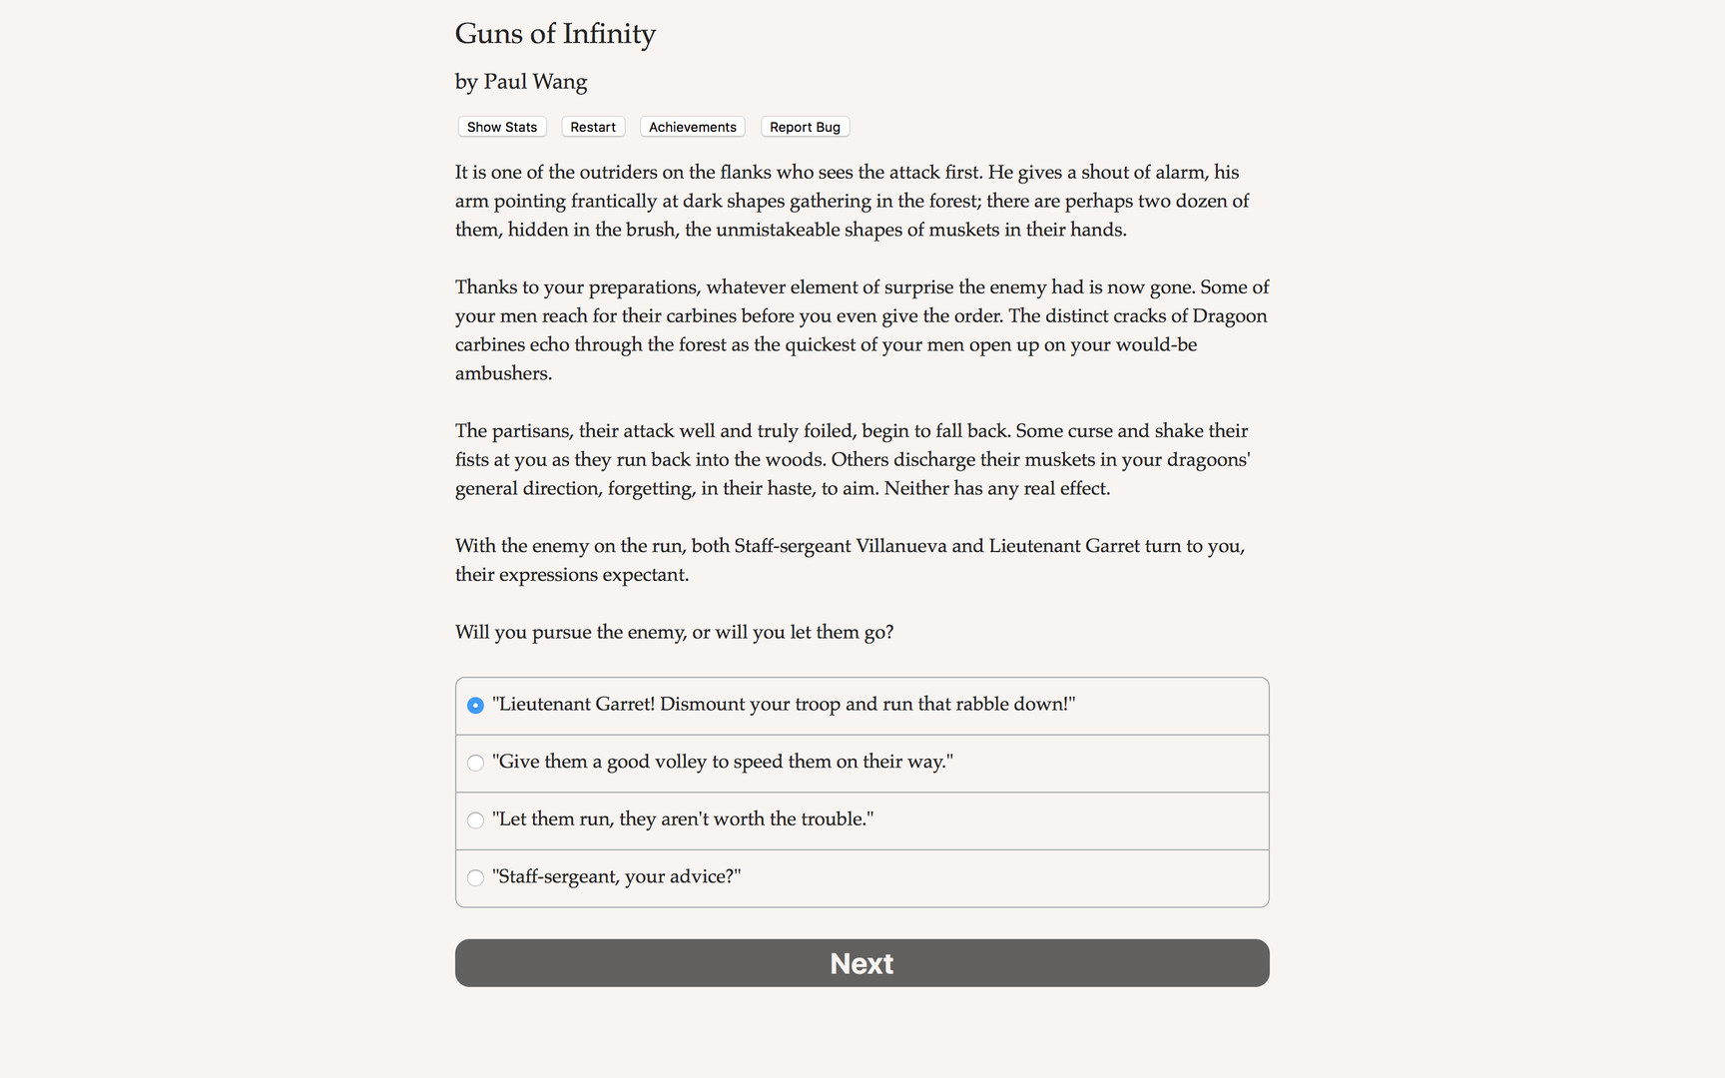Click the "Lieutenant Garret! Dismount your troop" option text
The height and width of the screenshot is (1078, 1725).
[x=784, y=705]
